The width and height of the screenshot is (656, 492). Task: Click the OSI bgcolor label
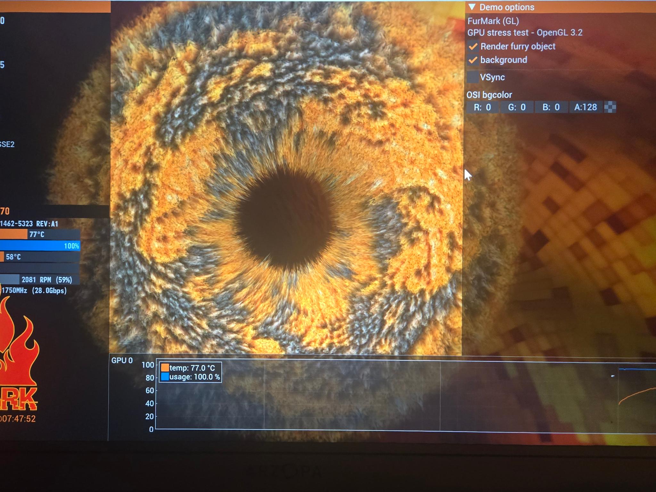point(489,95)
